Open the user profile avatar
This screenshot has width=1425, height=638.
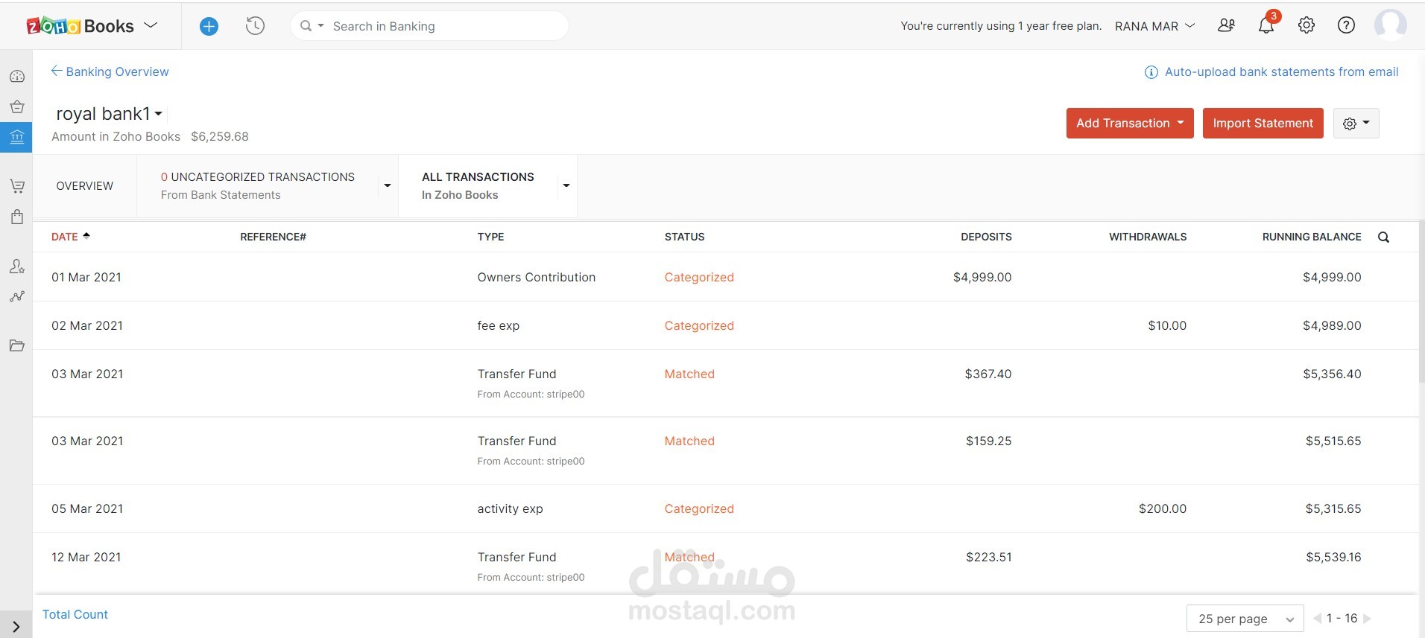(x=1390, y=25)
